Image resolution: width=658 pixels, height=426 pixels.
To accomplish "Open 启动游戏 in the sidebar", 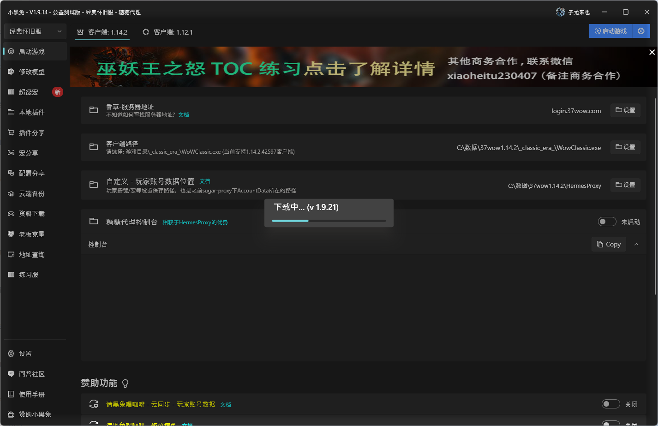I will (35, 52).
